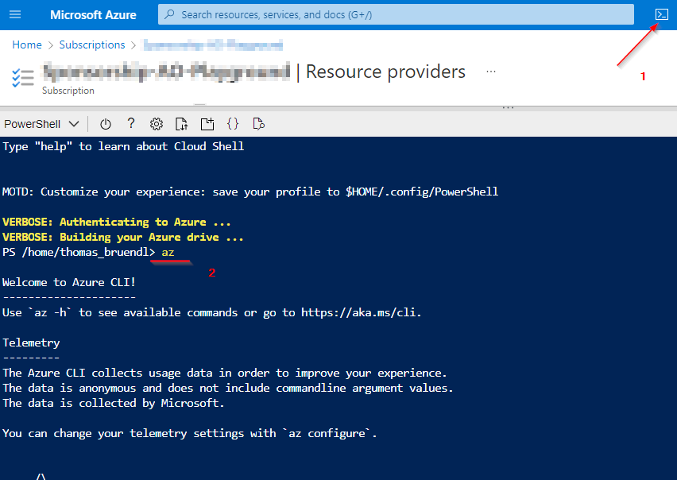Click the https://aka.ms/cli URL text

tap(360, 312)
